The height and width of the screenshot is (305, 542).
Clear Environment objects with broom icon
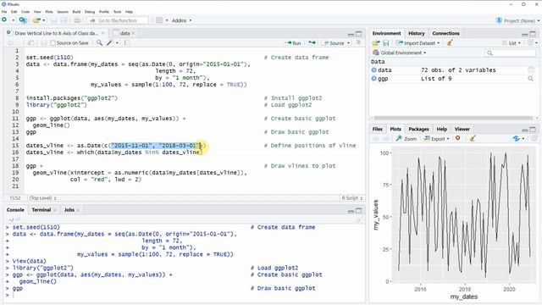(x=450, y=43)
